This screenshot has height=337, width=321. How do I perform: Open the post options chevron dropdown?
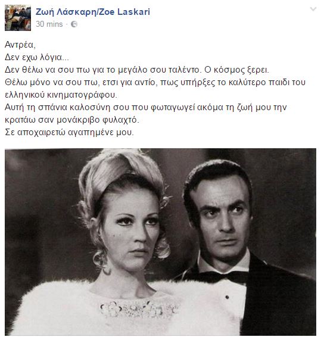[x=313, y=9]
